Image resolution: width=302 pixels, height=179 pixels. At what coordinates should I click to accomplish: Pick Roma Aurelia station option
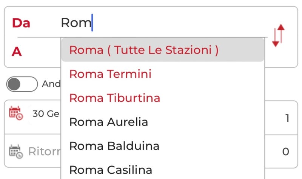click(x=163, y=122)
